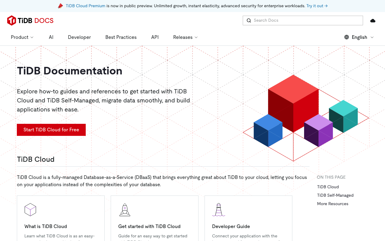
Task: Open the English language selector
Action: pos(359,37)
